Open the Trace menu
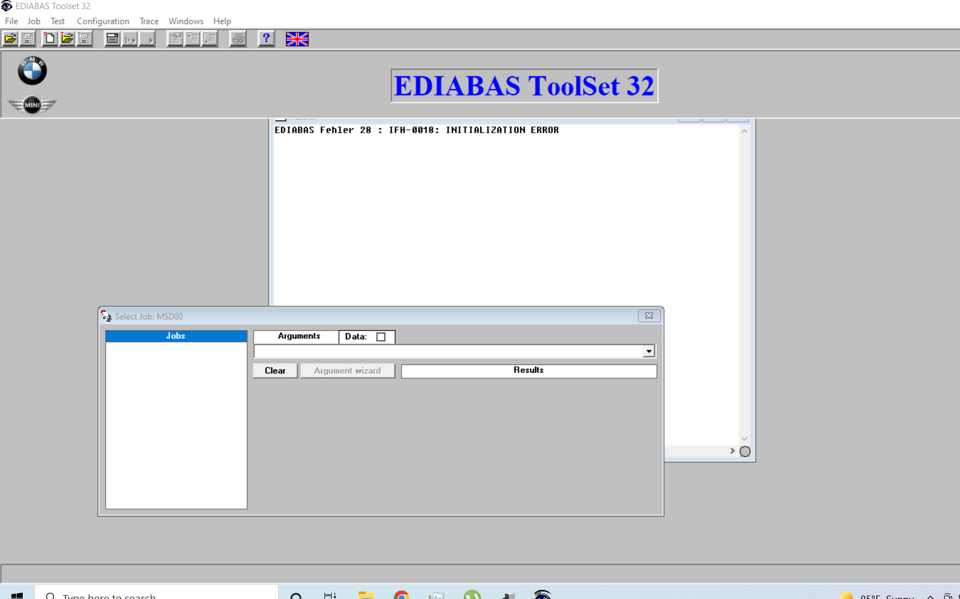 pos(149,21)
